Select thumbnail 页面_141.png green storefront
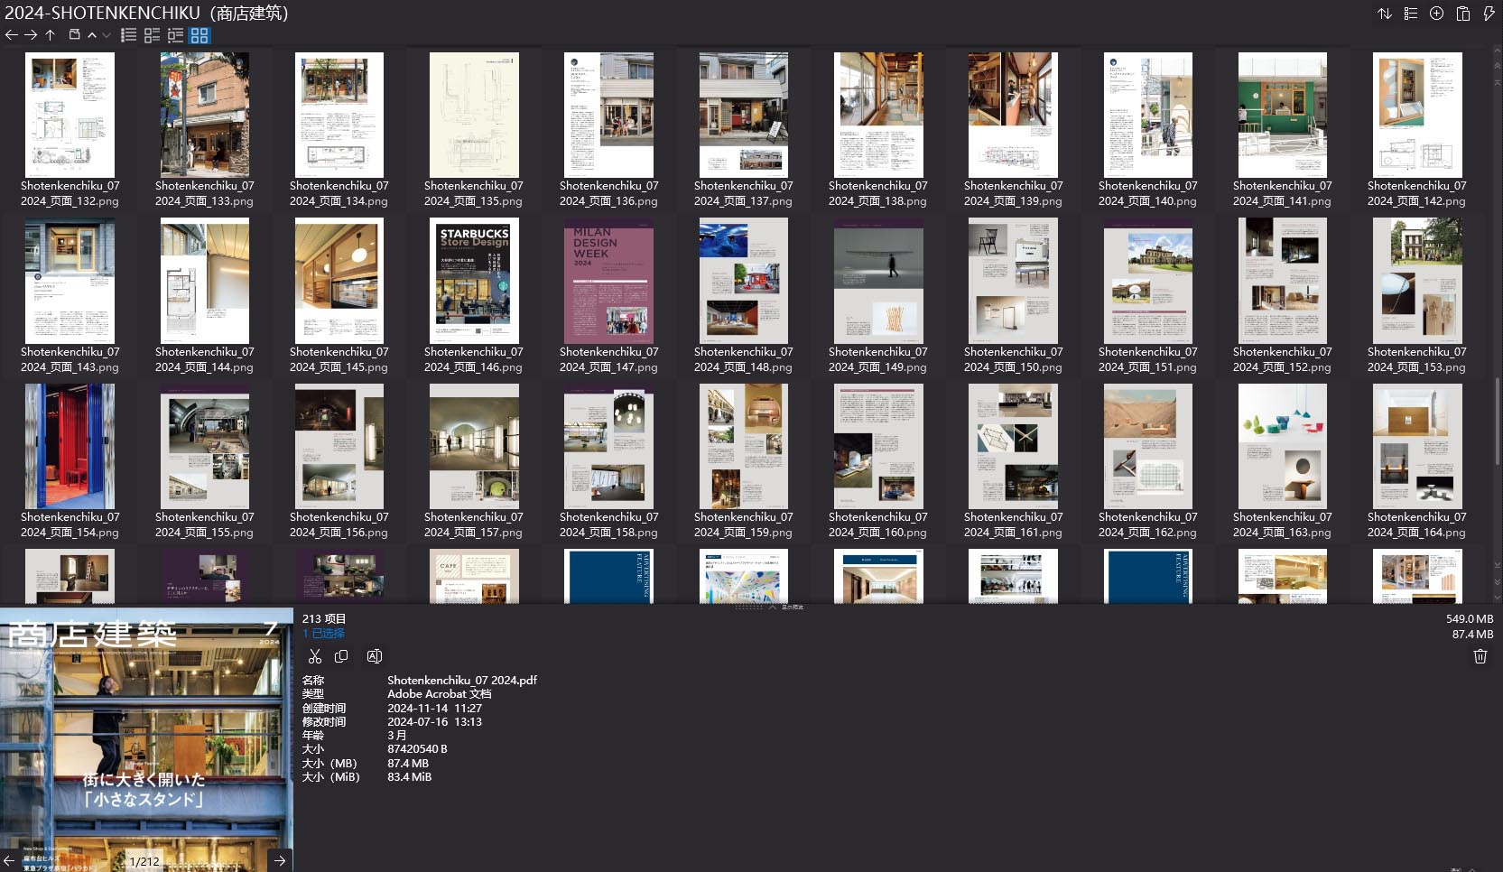 pyautogui.click(x=1283, y=115)
